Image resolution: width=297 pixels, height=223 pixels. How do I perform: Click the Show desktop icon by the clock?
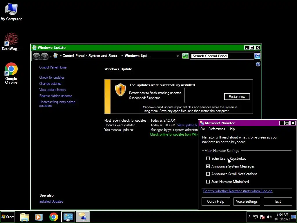294,217
